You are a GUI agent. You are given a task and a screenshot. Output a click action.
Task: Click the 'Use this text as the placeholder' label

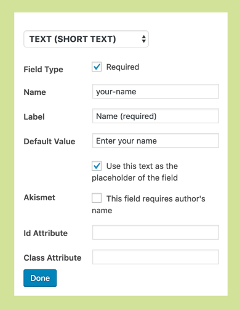click(x=135, y=172)
